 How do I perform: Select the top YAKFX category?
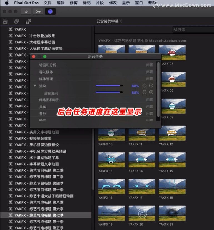point(46,29)
